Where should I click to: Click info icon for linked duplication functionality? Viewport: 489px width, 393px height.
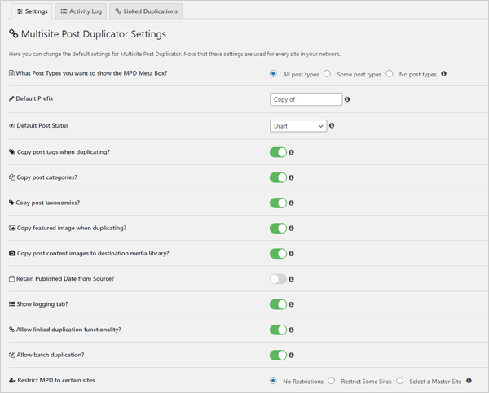291,330
